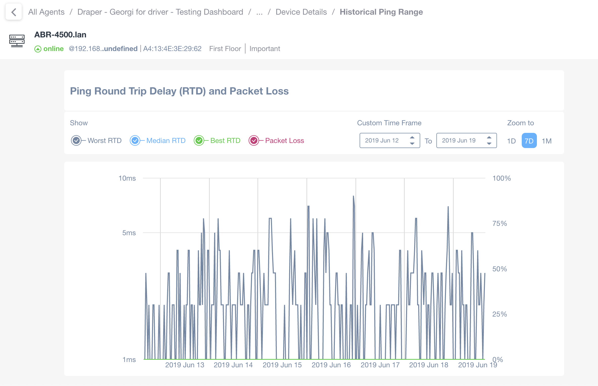
Task: Click end date field 2019 Jun 19
Action: click(466, 140)
